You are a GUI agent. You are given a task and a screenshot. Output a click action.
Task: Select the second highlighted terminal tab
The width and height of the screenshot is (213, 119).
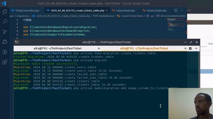pos(144,49)
